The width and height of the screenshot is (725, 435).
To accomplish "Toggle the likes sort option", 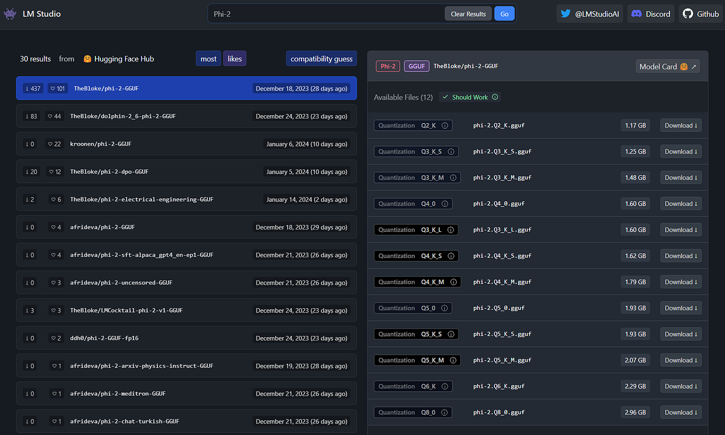I will point(234,59).
